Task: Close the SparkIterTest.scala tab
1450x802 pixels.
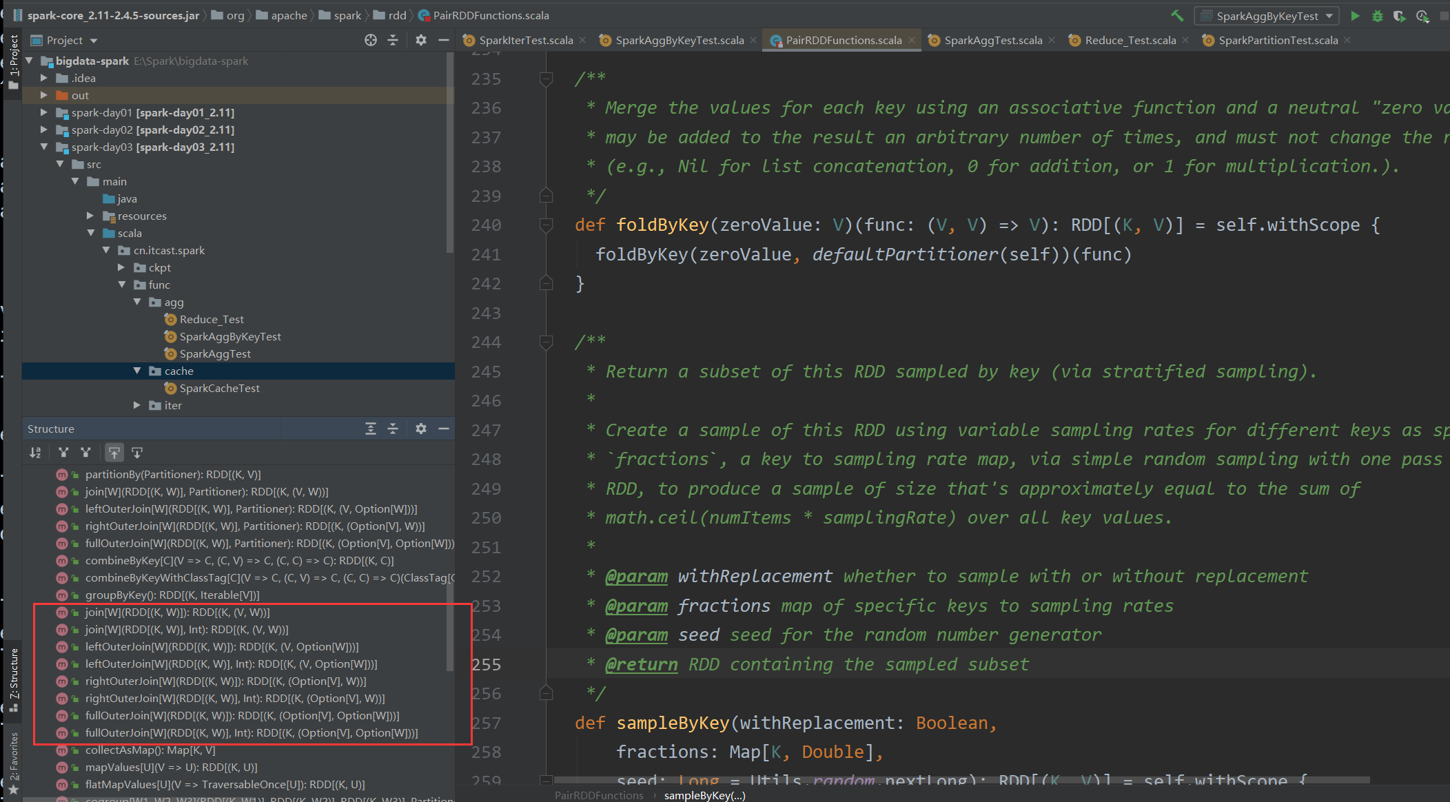Action: (x=583, y=40)
